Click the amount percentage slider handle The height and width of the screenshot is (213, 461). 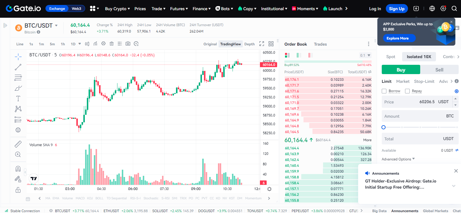[383, 127]
